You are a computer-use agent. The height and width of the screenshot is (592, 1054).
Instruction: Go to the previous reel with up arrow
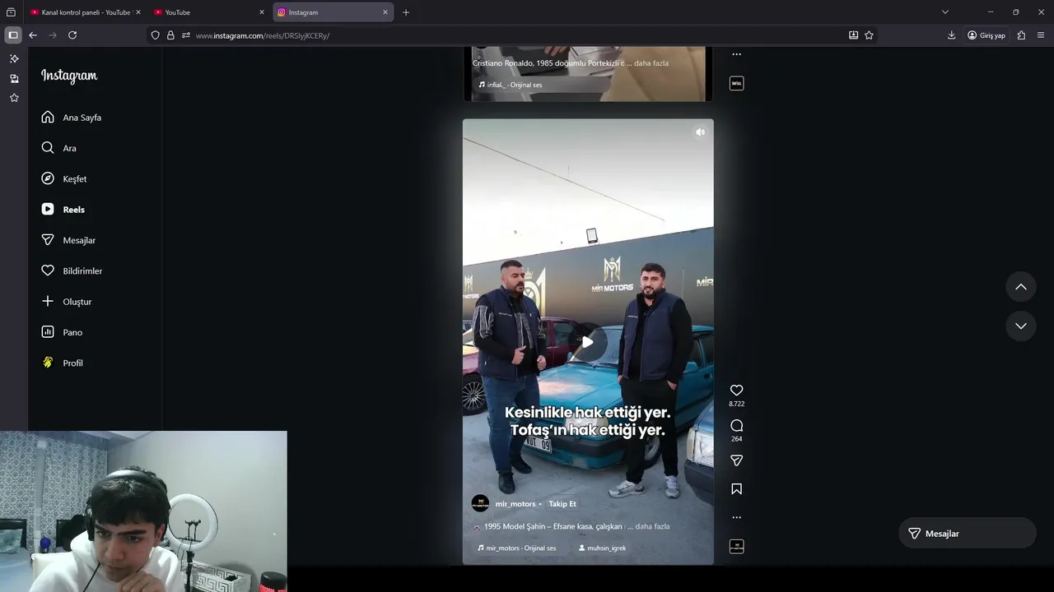[x=1020, y=287]
